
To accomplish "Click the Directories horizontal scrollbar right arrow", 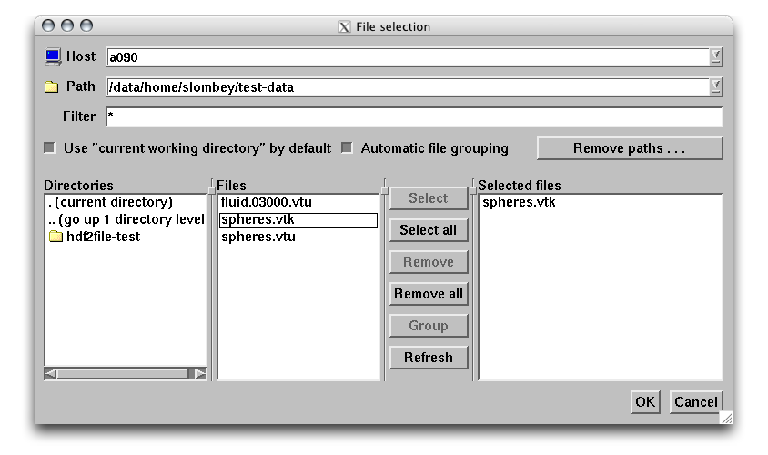I will 199,373.
